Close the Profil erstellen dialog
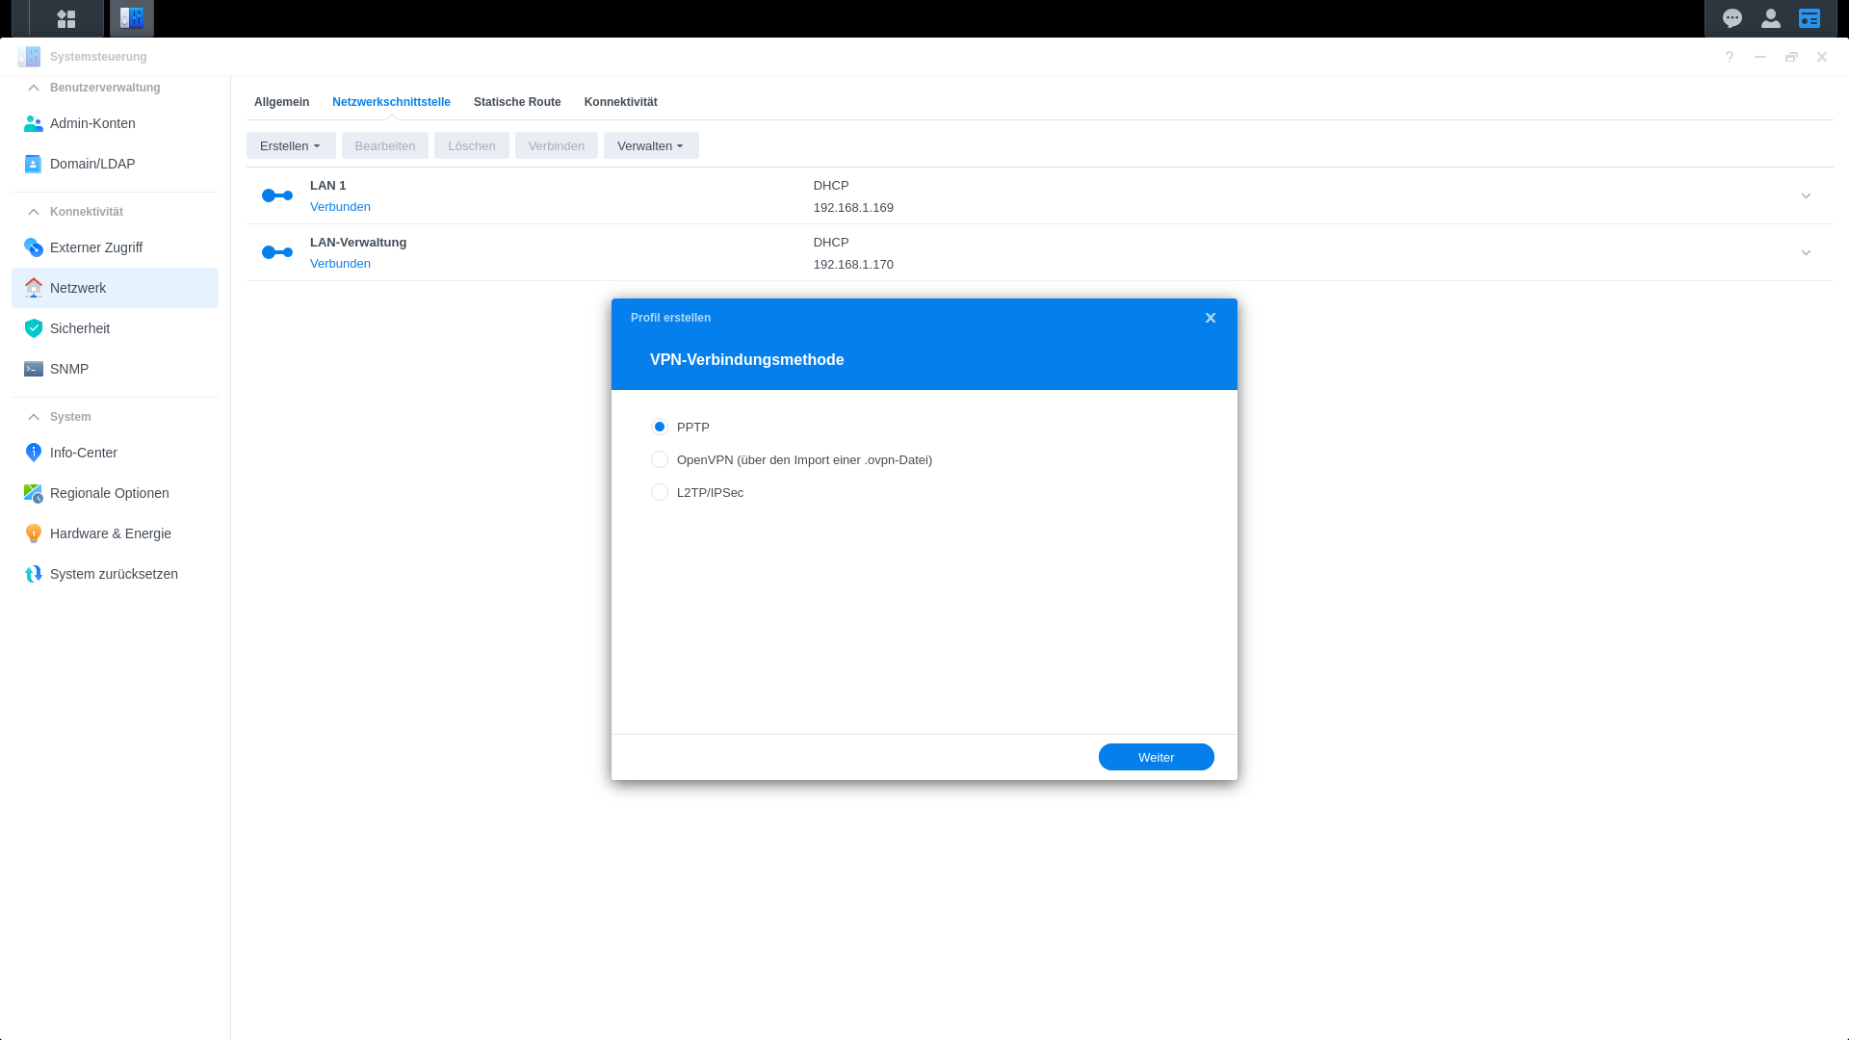 coord(1211,318)
